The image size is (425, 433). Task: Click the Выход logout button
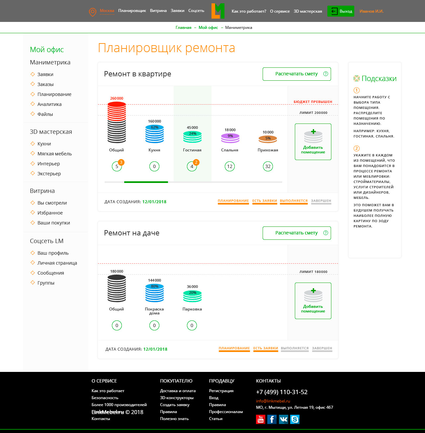tap(341, 11)
